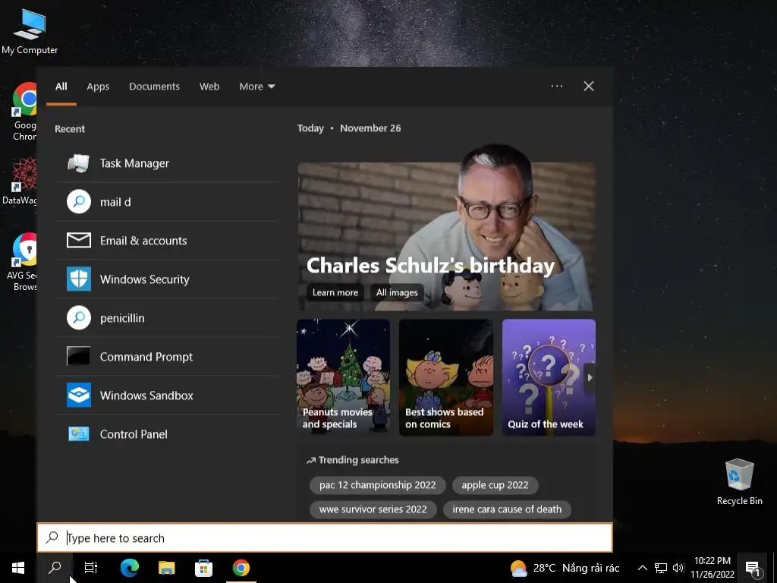Show hidden system tray icons
This screenshot has height=583, width=777.
click(x=642, y=568)
